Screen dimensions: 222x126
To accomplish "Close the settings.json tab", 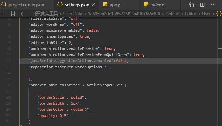I will (x=93, y=5).
